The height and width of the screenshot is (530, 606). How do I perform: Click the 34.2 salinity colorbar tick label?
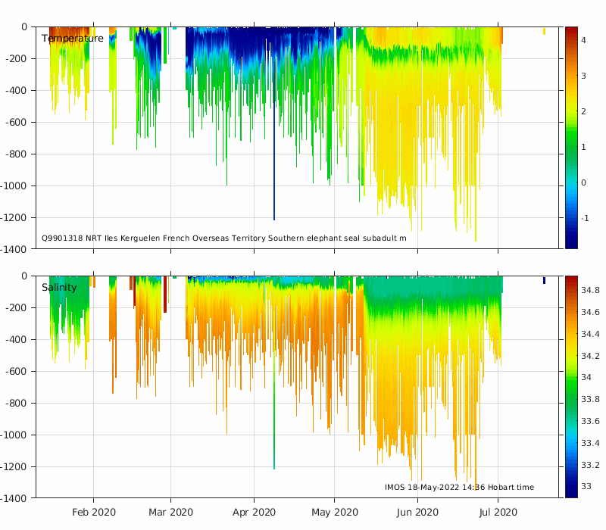tap(590, 356)
